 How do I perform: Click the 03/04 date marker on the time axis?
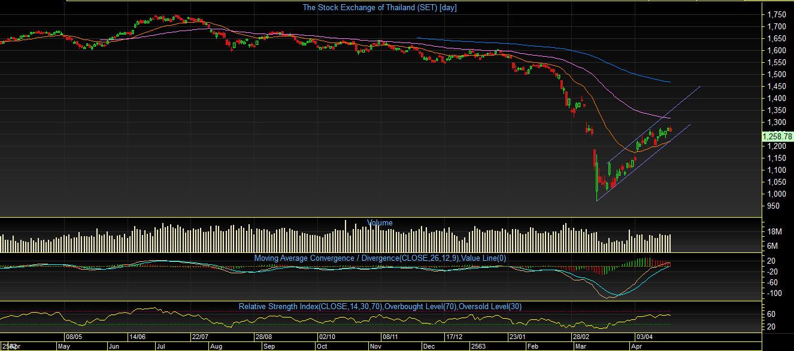(x=645, y=337)
